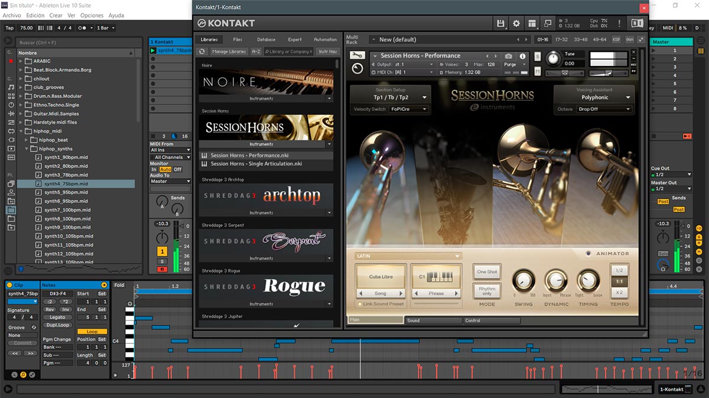Open the Plug-ins category icon in Ableton browser
709x398 pixels.
point(11,140)
